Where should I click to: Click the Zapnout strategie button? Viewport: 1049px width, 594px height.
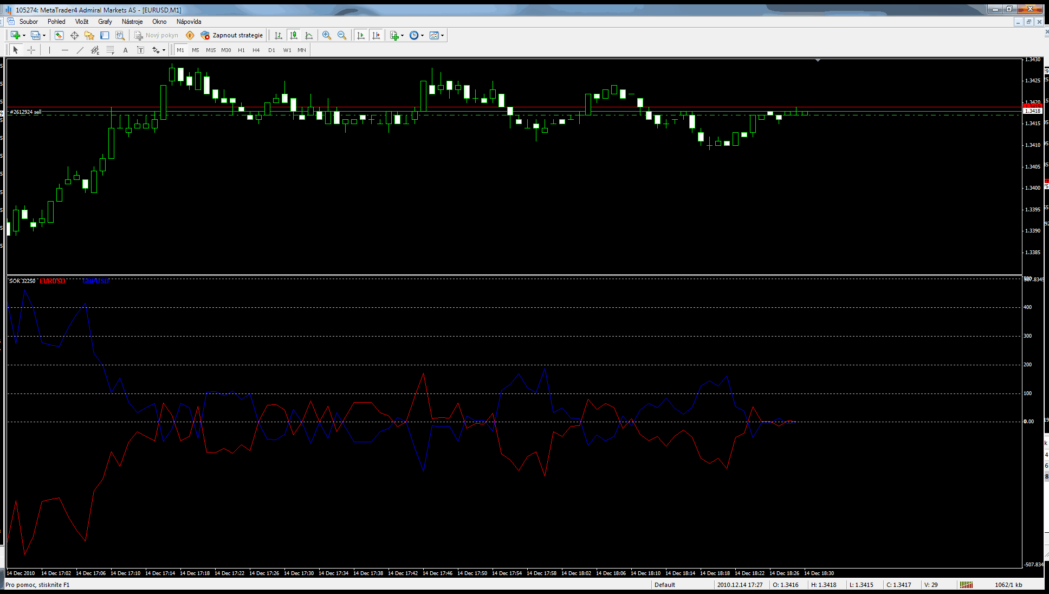pos(232,35)
